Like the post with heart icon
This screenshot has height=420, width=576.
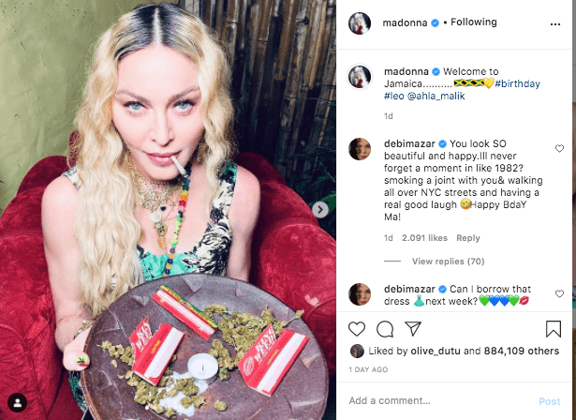pos(357,329)
